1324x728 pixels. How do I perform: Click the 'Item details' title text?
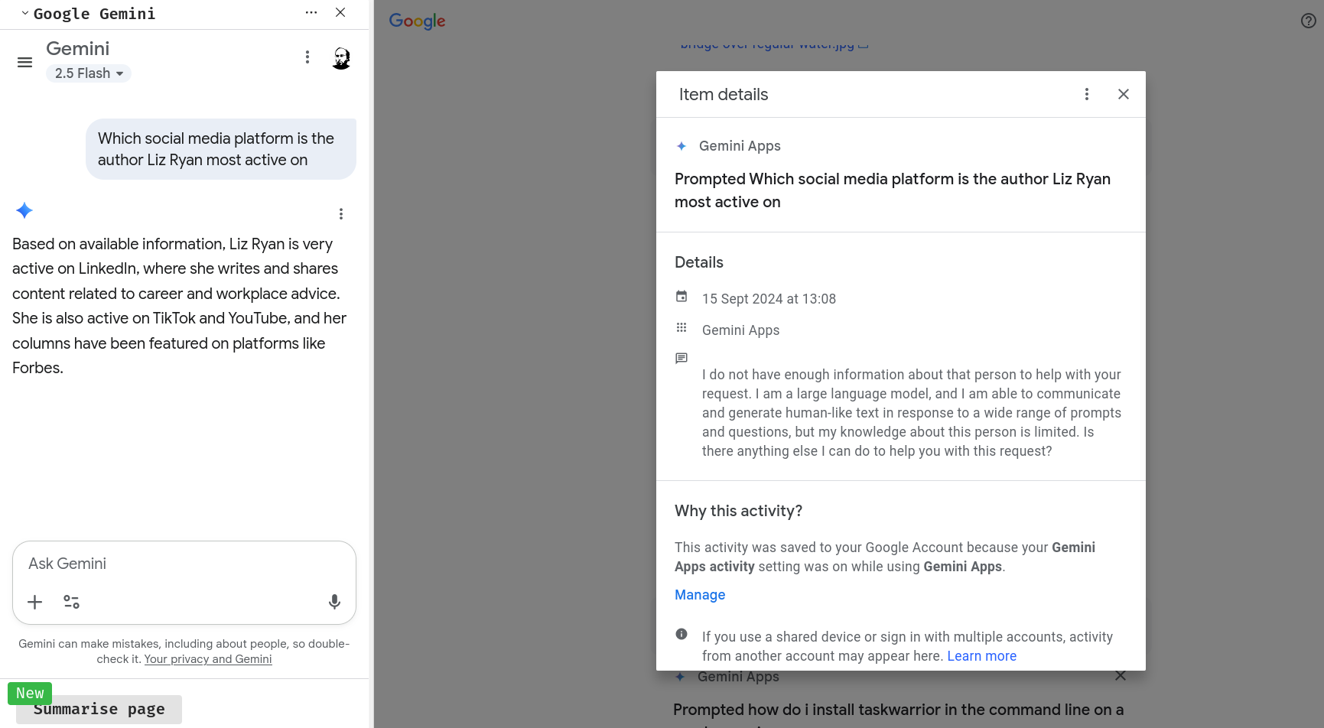click(724, 95)
